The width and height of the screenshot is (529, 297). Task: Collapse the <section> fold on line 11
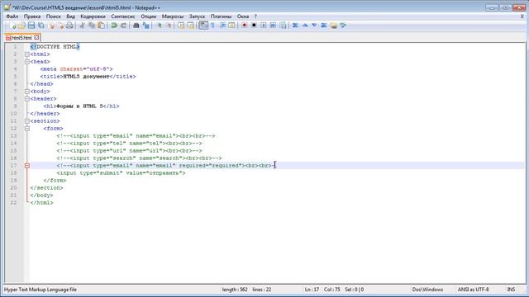(27, 121)
